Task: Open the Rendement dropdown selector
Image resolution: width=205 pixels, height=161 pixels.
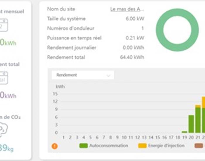Action: click(83, 75)
